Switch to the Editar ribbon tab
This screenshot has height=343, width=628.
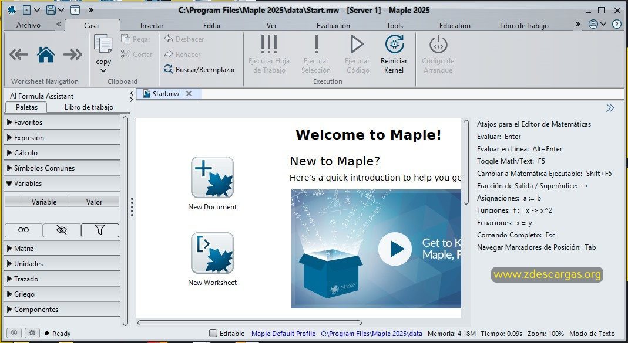click(212, 26)
